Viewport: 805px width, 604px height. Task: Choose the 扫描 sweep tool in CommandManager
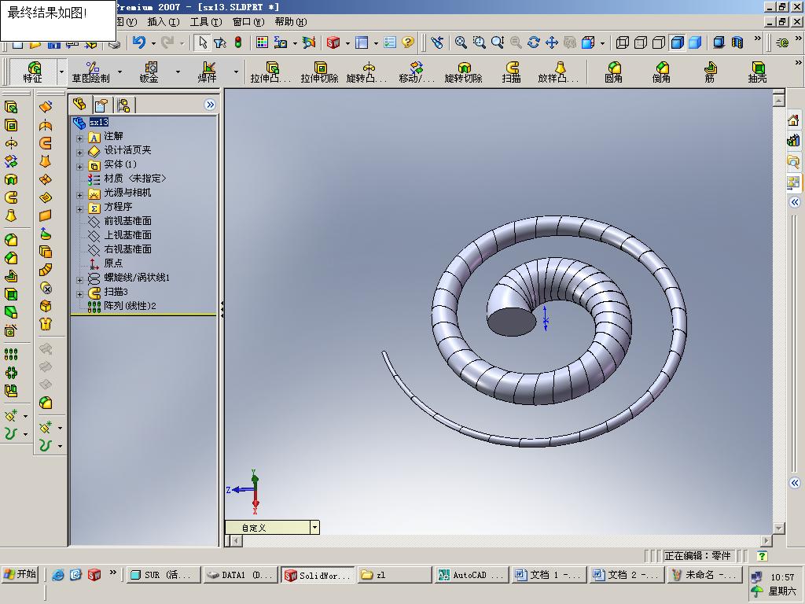tap(511, 72)
